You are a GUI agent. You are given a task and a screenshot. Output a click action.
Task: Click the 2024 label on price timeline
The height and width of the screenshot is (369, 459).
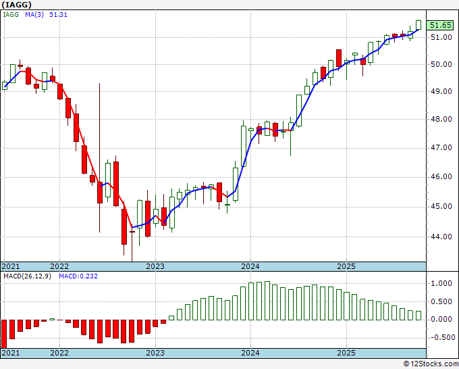pyautogui.click(x=250, y=266)
